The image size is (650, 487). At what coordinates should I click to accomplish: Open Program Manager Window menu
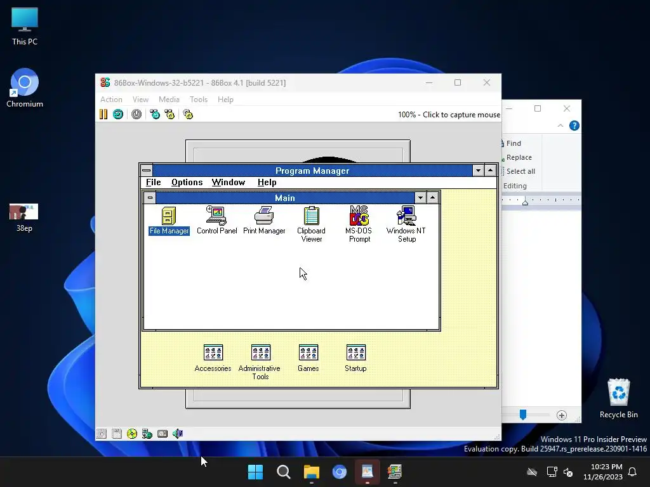click(229, 182)
